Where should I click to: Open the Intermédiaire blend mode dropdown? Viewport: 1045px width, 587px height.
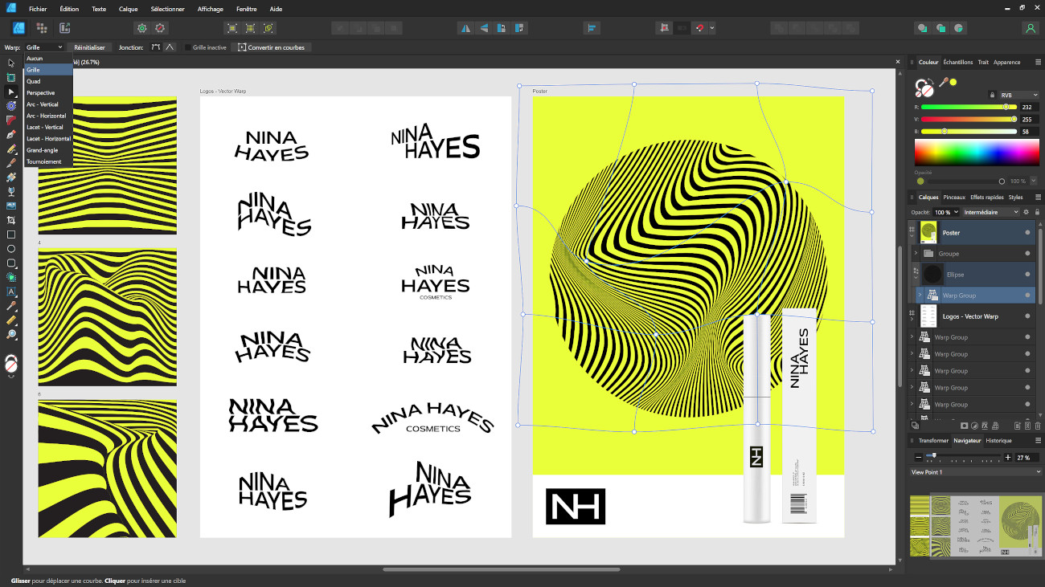[x=990, y=212]
